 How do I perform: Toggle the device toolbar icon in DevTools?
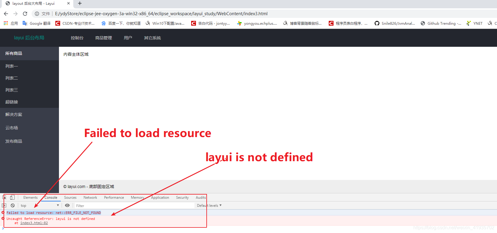(x=12, y=198)
